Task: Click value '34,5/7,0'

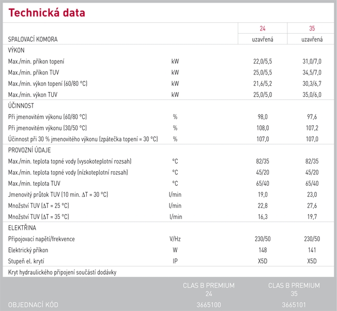Action: 312,72
